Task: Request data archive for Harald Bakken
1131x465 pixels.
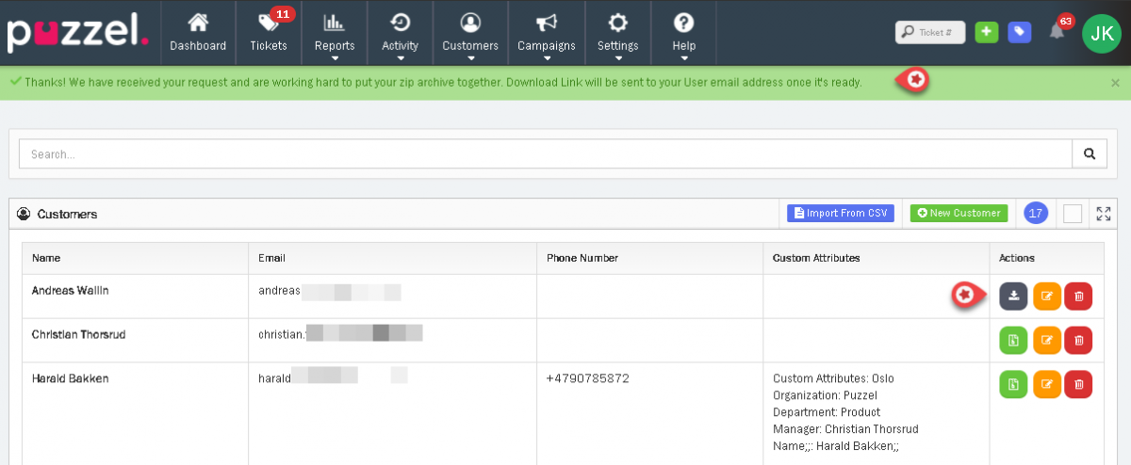Action: pos(1013,383)
